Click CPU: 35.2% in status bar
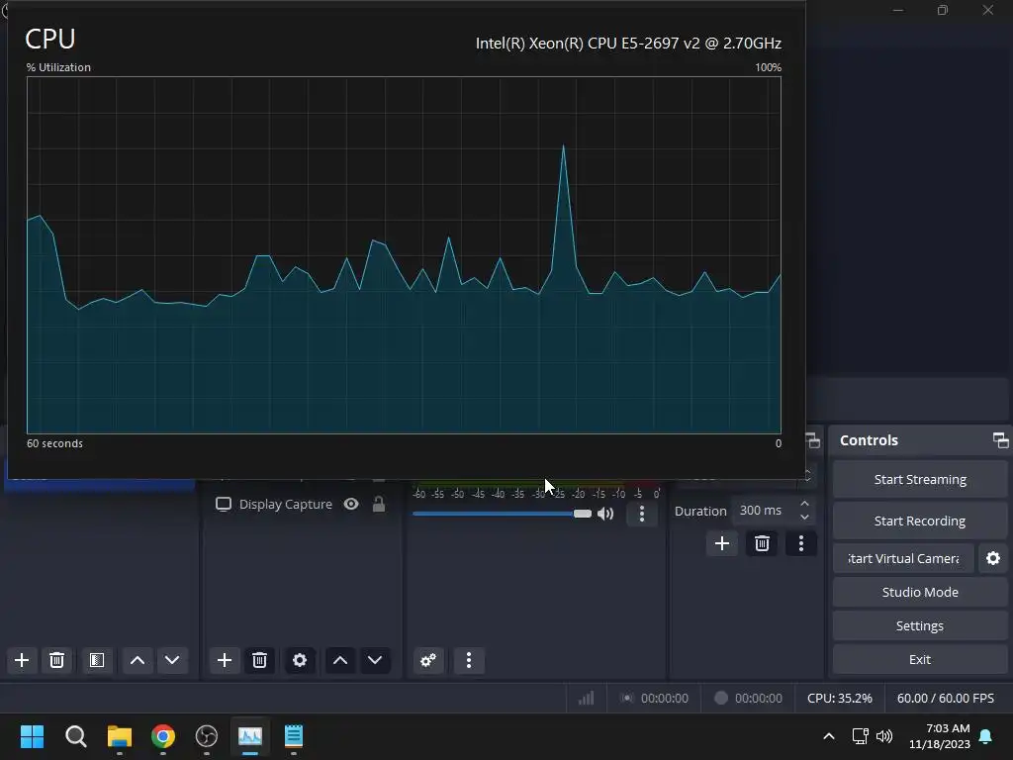Image resolution: width=1013 pixels, height=760 pixels. [839, 698]
